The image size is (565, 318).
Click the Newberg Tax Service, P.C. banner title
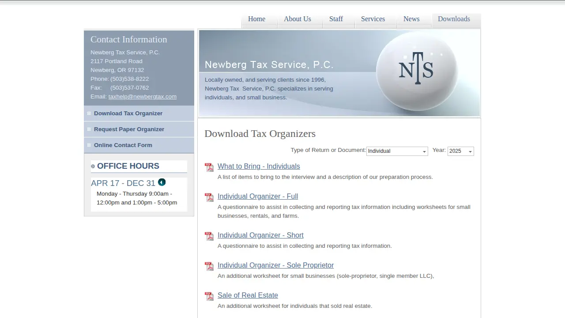point(269,65)
